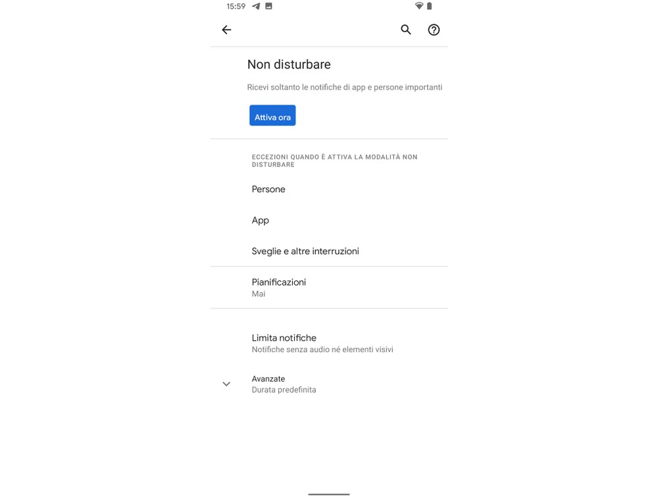Activate Do Not Disturb with Attiva ora
This screenshot has width=658, height=496.
point(272,115)
